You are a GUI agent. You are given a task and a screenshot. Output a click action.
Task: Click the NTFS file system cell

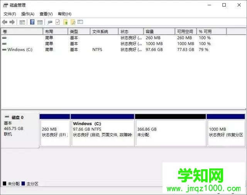tap(97, 50)
